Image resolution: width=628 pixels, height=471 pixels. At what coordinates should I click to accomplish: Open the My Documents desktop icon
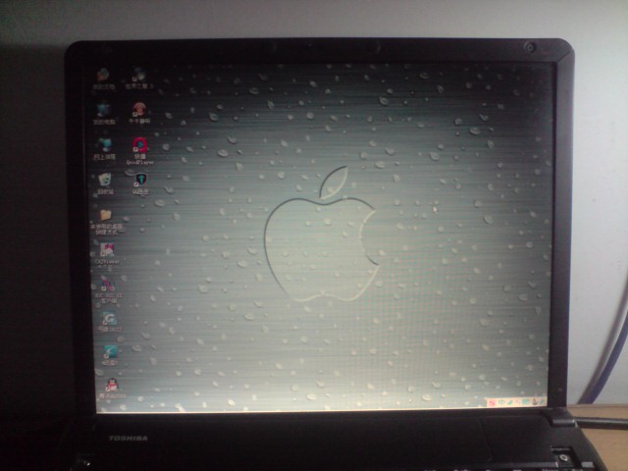(x=103, y=78)
